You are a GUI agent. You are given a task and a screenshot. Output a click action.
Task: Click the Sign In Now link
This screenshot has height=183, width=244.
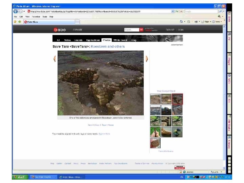pos(104,134)
